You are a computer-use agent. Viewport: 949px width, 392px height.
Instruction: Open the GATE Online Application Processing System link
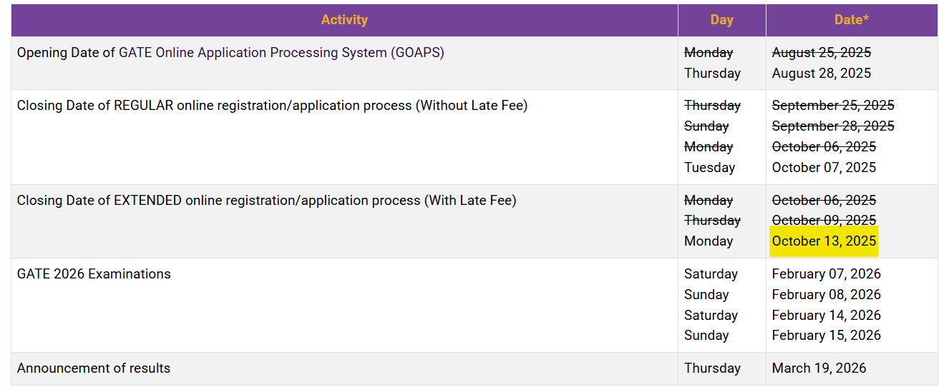[281, 53]
